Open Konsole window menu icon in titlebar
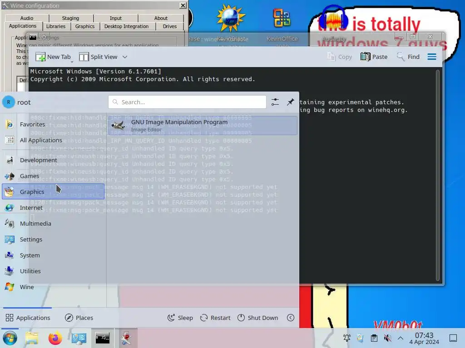The width and height of the screenshot is (465, 348). [33, 37]
